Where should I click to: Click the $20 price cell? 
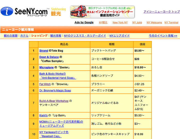click(142, 59)
